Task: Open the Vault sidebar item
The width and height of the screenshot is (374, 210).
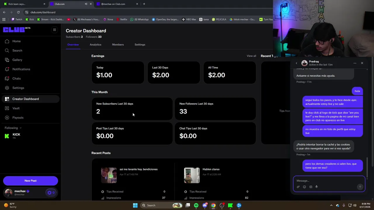Action: [30, 108]
